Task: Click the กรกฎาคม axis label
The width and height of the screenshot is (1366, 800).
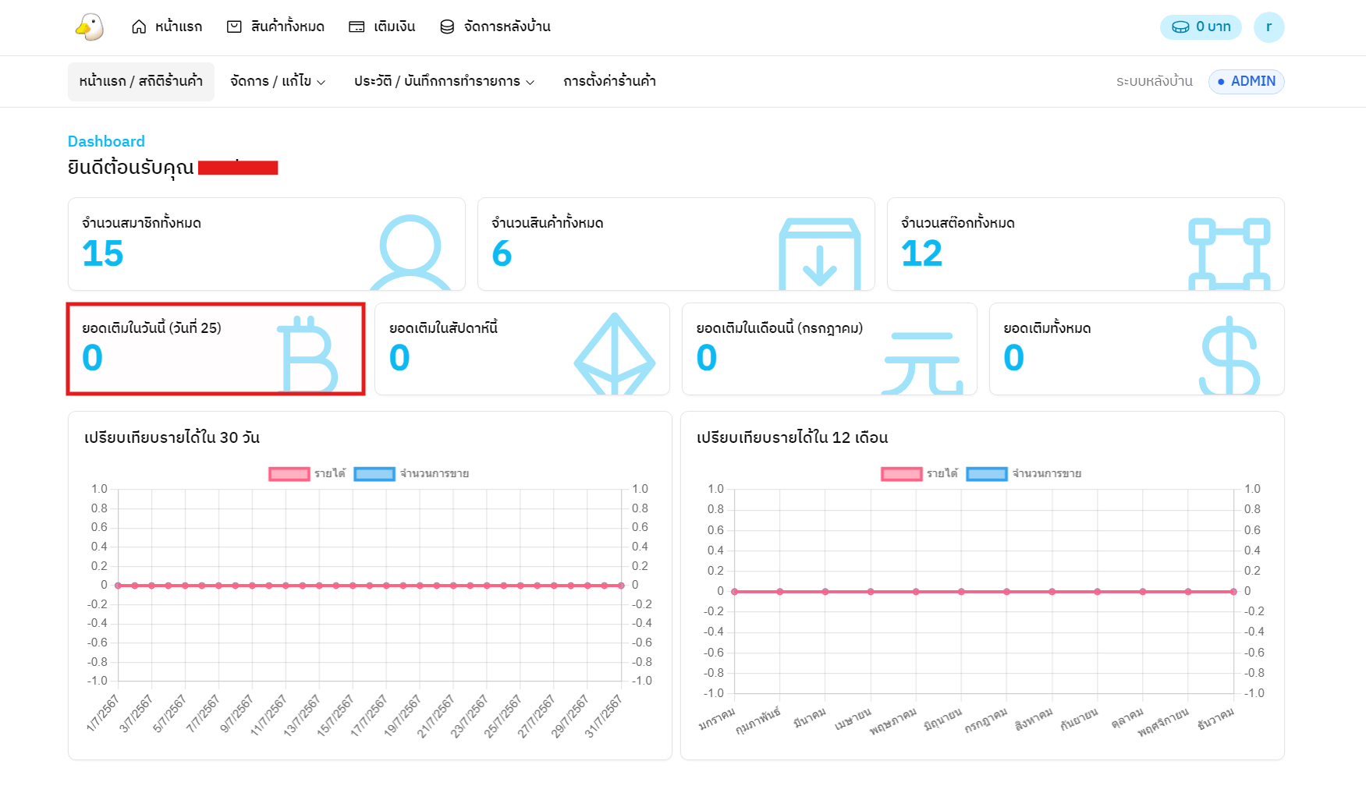Action: pos(986,720)
